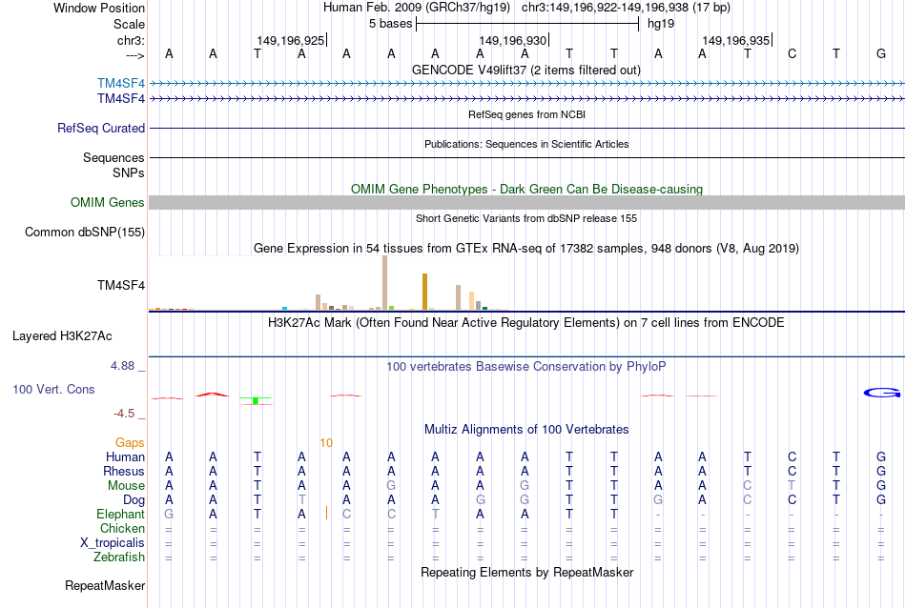Click the 4.88 upper conservation scale value
This screenshot has height=608, width=906.
(122, 366)
